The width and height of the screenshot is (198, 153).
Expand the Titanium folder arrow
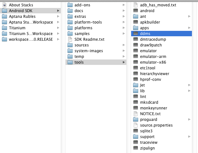click(x=58, y=28)
